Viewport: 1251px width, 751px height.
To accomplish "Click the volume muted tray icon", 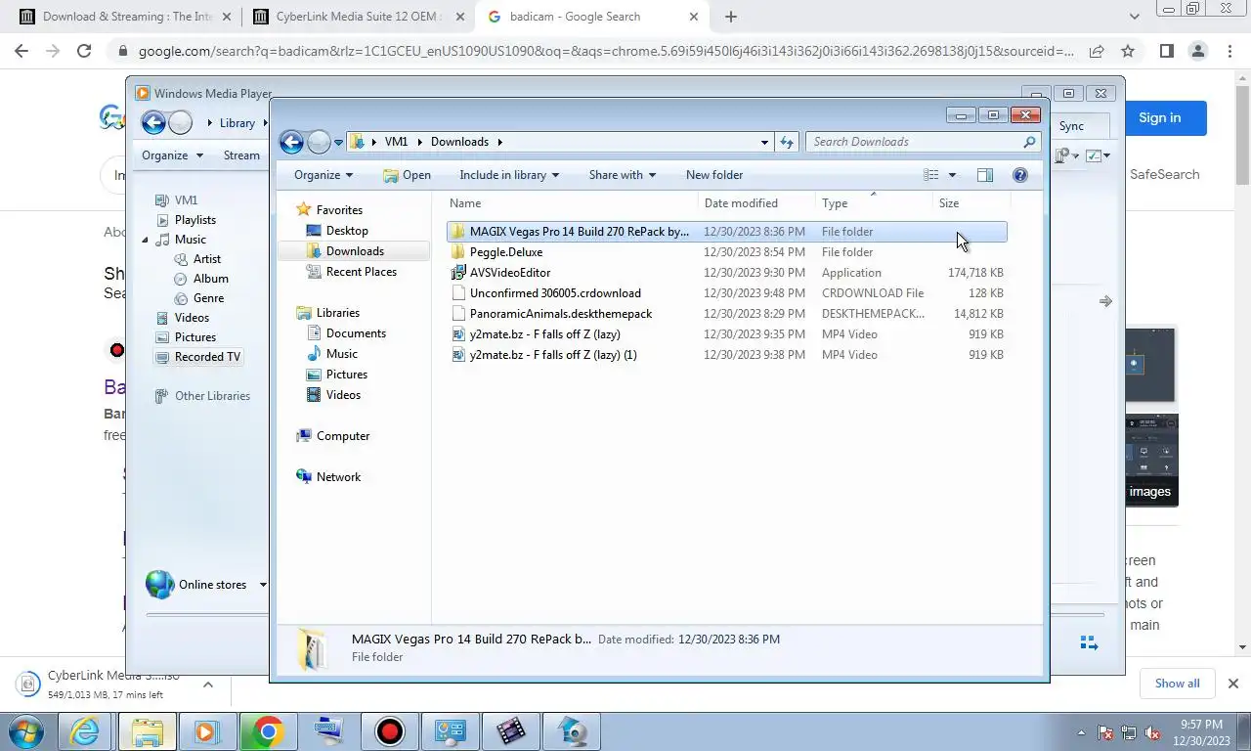I will 1151,732.
